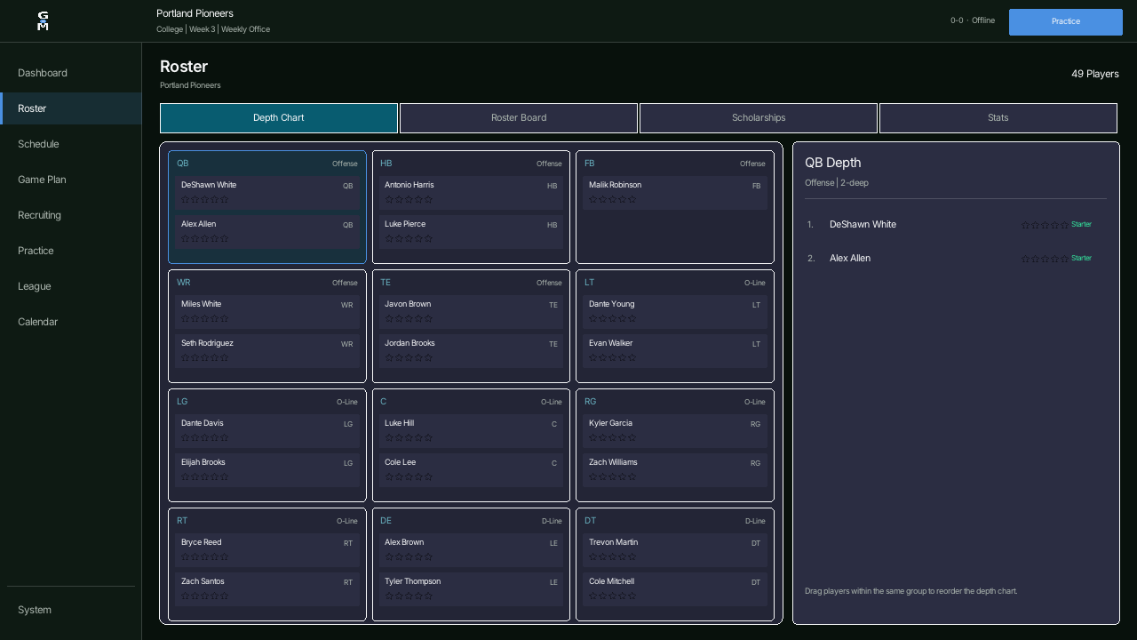This screenshot has height=640, width=1137.
Task: Select Javon Brown TE row
Action: pos(471,312)
